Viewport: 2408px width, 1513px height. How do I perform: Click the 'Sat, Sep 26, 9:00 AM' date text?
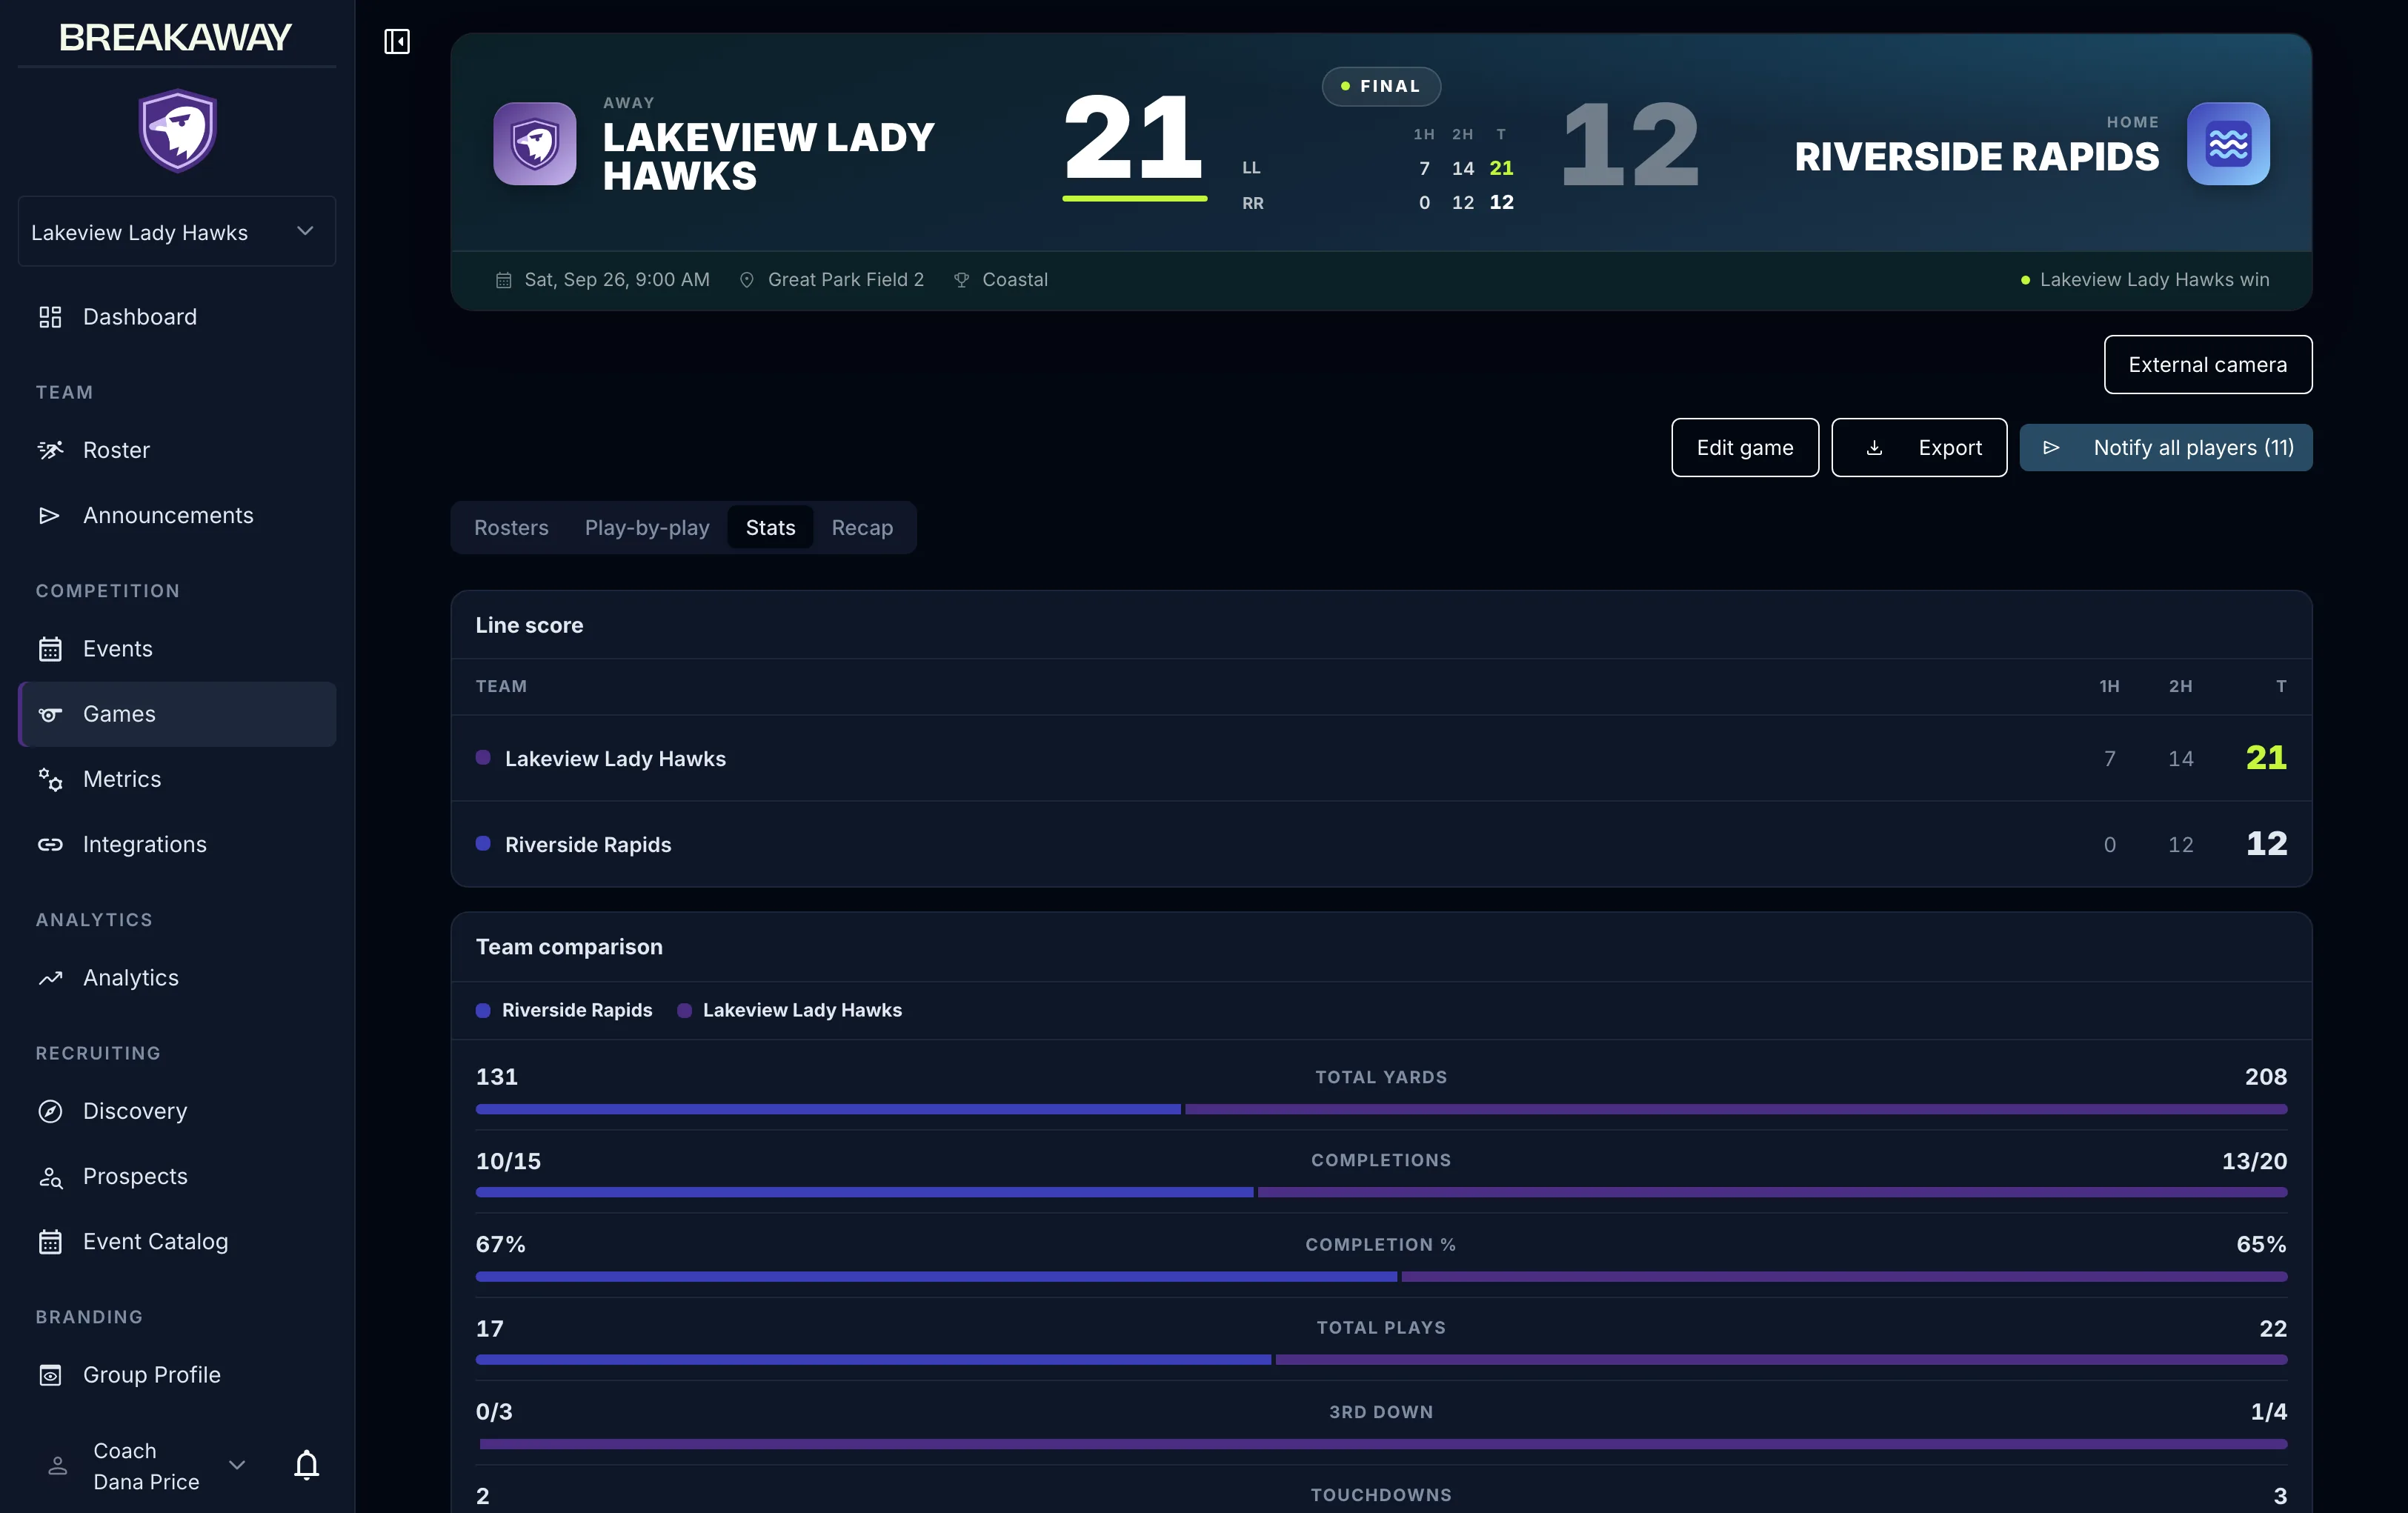pyautogui.click(x=617, y=280)
